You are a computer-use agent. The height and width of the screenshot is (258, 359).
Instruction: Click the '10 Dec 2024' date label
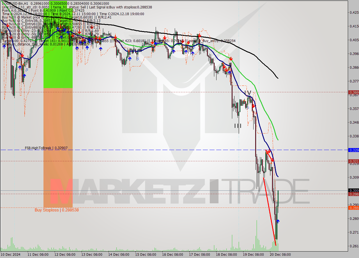coord(11,255)
